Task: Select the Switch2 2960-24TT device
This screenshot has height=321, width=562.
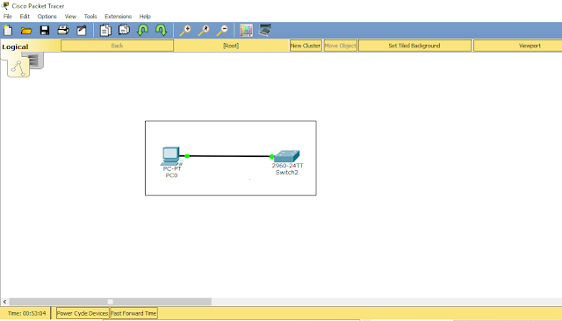Action: pos(287,156)
